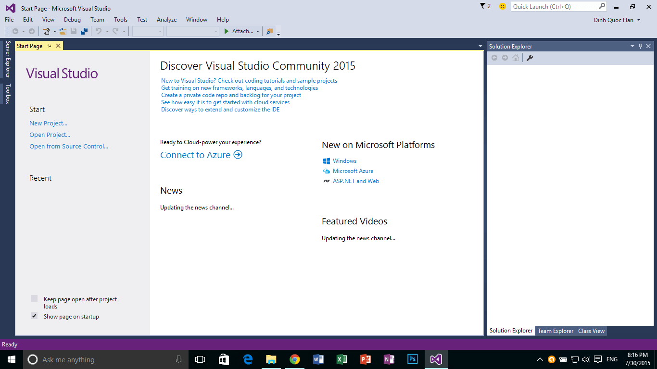Open toolbar options overflow arrow

click(278, 33)
